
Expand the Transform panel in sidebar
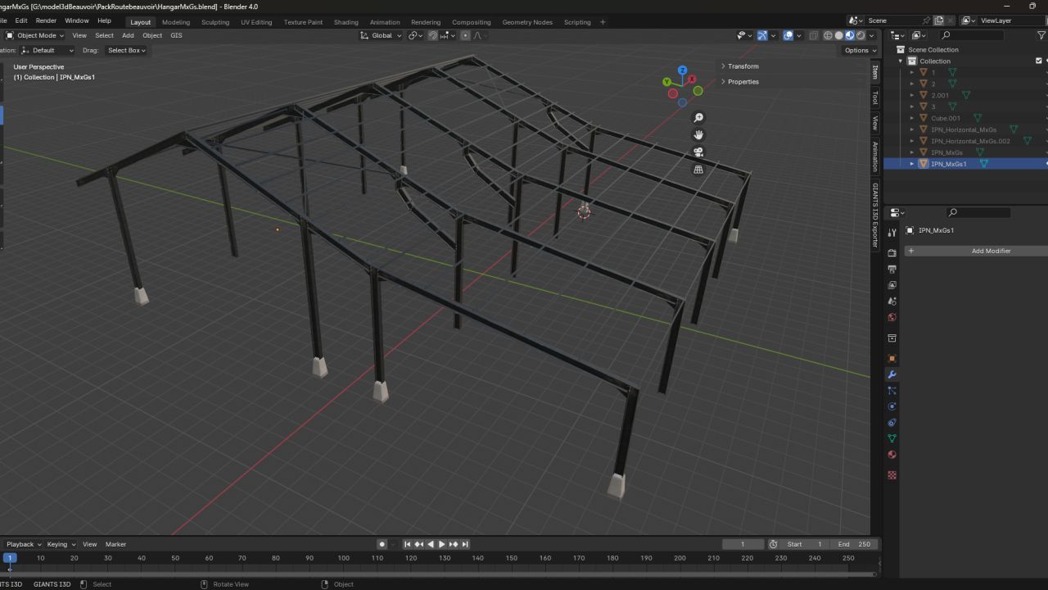pyautogui.click(x=742, y=66)
